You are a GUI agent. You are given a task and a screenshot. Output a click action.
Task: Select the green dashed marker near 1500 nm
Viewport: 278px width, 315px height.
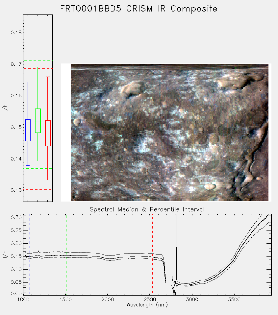click(x=66, y=254)
